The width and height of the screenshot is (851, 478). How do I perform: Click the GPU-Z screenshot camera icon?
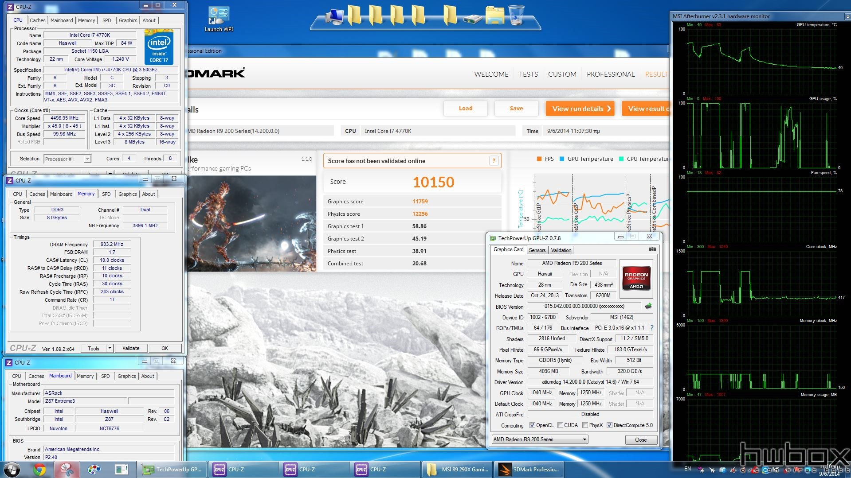652,249
